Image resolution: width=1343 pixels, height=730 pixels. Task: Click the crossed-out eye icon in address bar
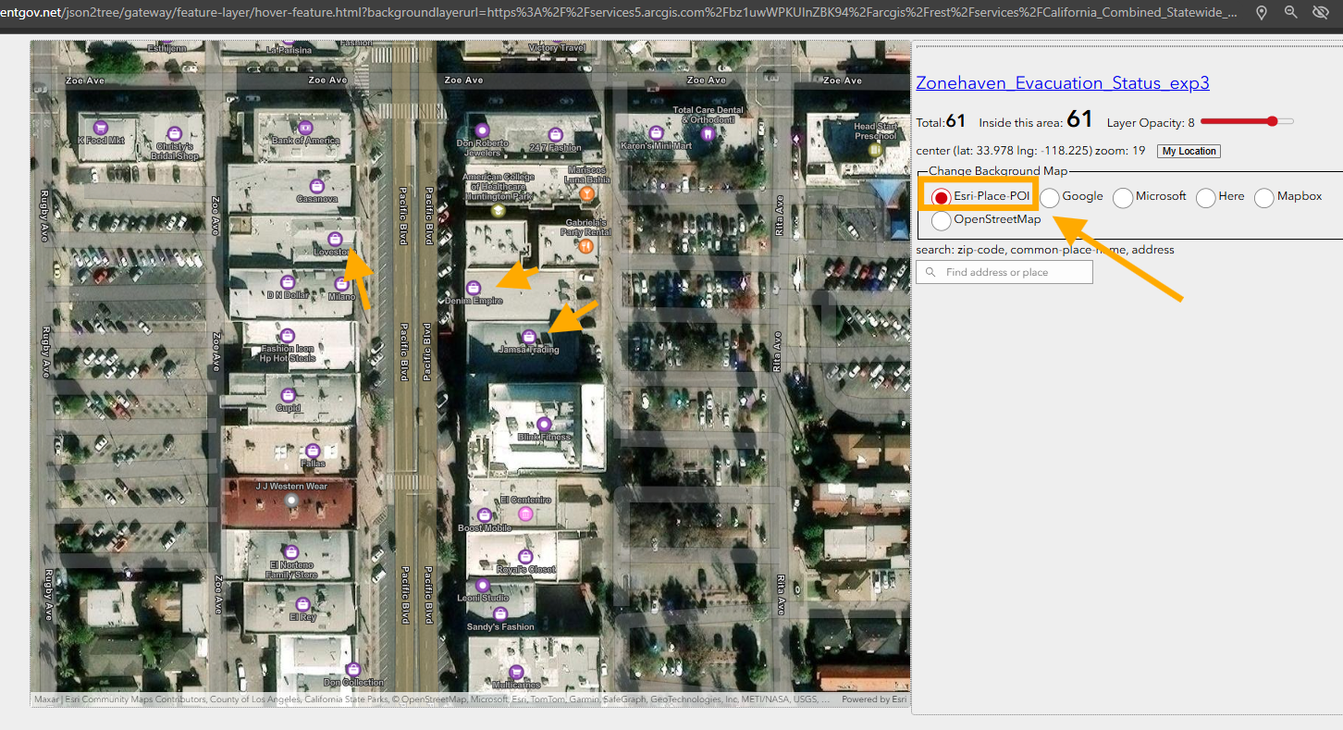(x=1321, y=13)
